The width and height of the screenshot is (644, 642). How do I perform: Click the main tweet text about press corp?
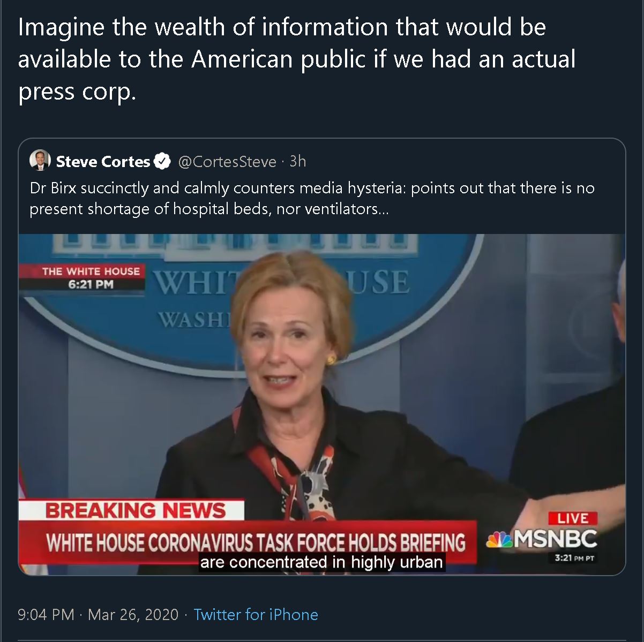[296, 59]
